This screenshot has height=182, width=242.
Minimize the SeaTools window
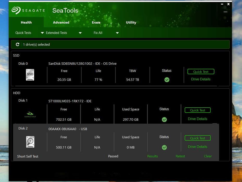[x=222, y=4]
